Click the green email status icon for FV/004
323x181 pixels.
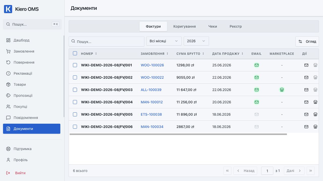coord(257,102)
